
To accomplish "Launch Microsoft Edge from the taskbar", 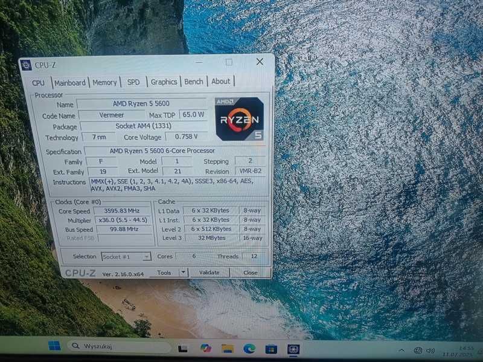I will tap(249, 349).
